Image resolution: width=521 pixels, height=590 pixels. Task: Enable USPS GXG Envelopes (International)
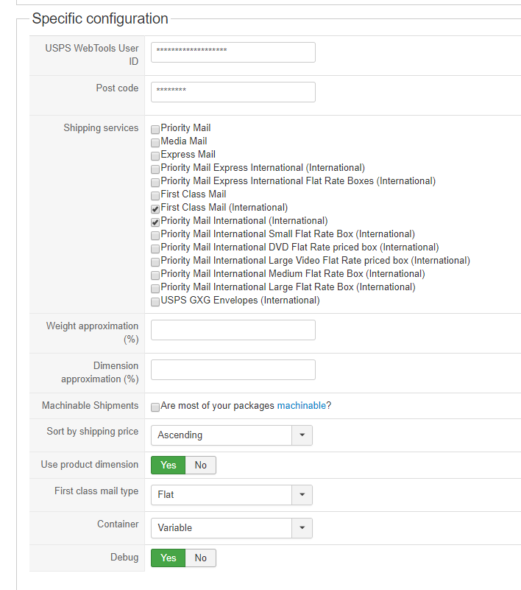[155, 301]
